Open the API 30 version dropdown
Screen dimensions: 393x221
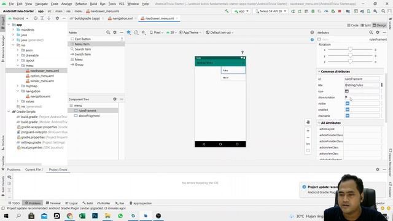pyautogui.click(x=171, y=33)
